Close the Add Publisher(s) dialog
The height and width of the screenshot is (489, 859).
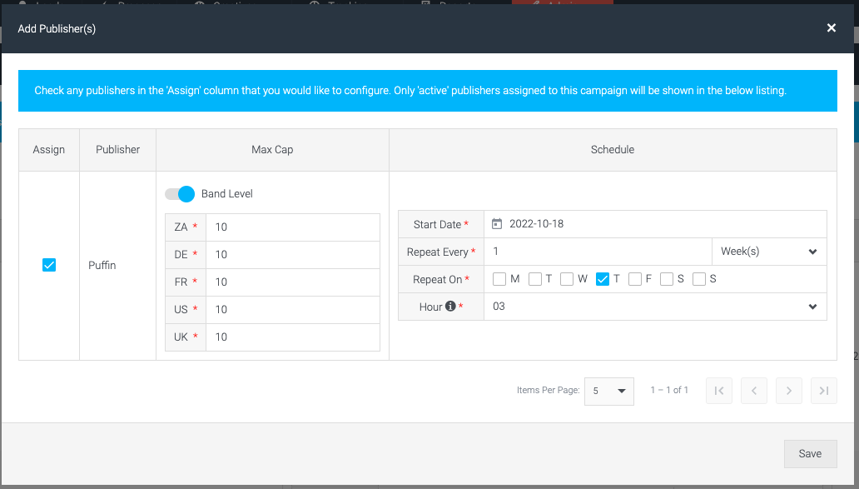[x=831, y=27]
